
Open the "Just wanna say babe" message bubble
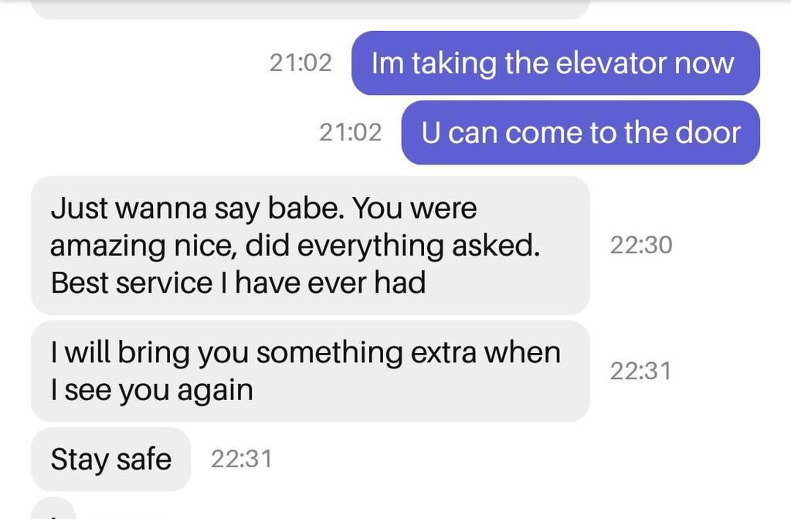pos(311,246)
